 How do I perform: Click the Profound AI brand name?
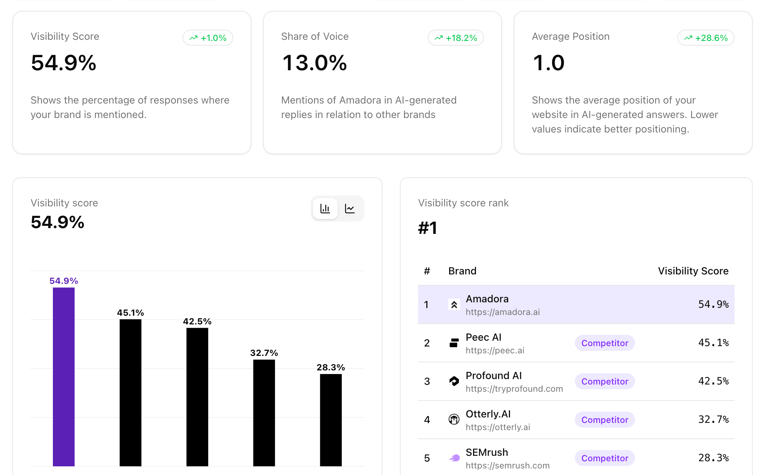(494, 375)
